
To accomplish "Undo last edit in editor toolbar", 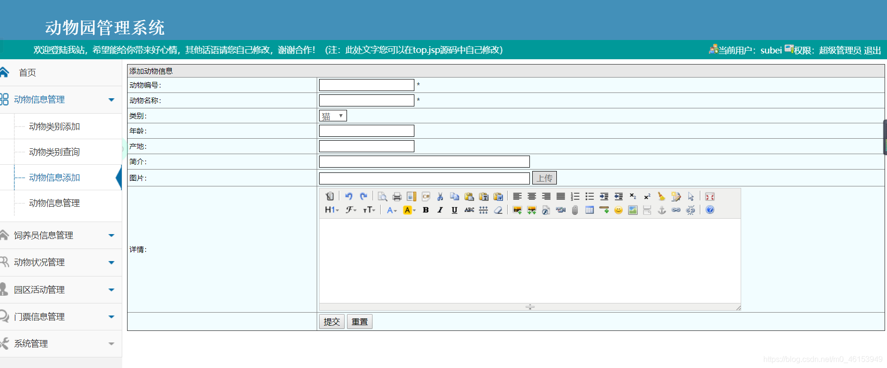I will [x=349, y=197].
